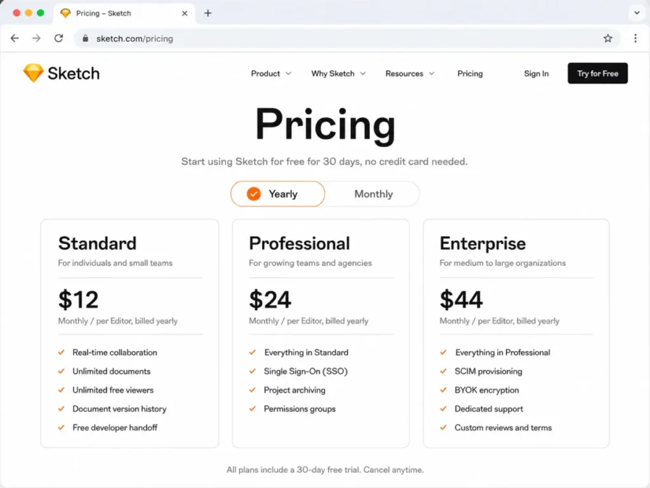Click the browser forward arrow
The height and width of the screenshot is (488, 650).
[x=36, y=38]
